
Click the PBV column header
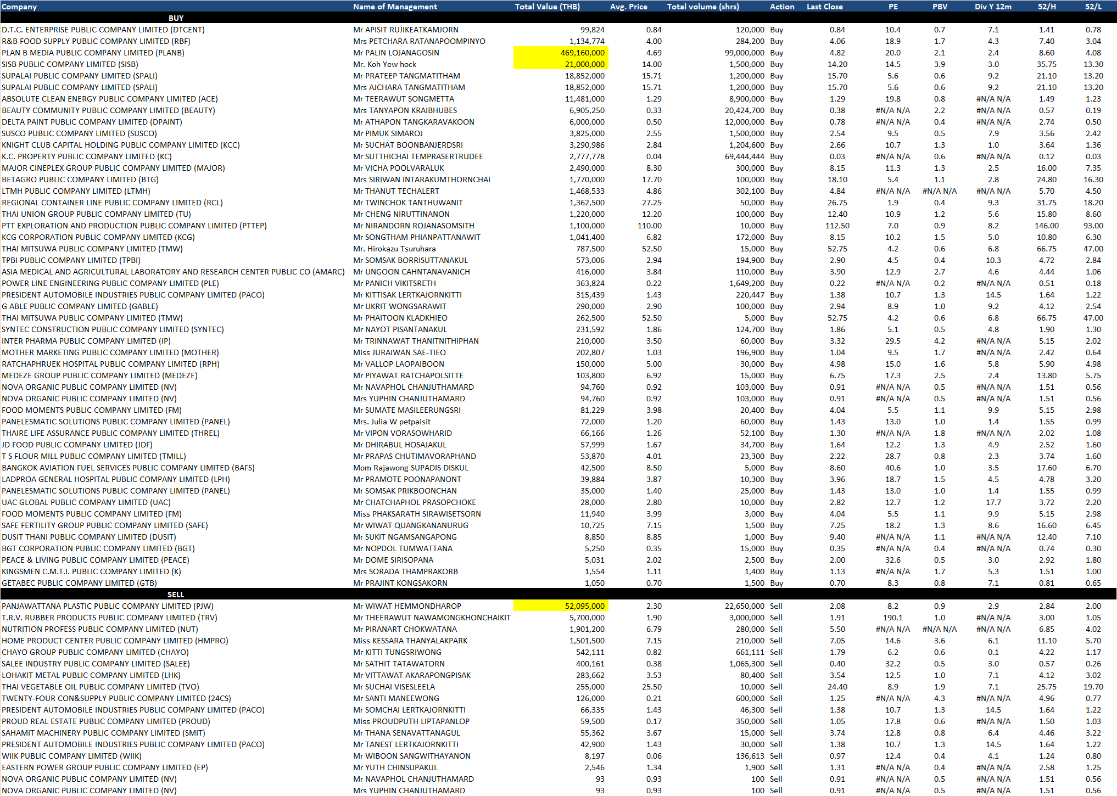940,7
